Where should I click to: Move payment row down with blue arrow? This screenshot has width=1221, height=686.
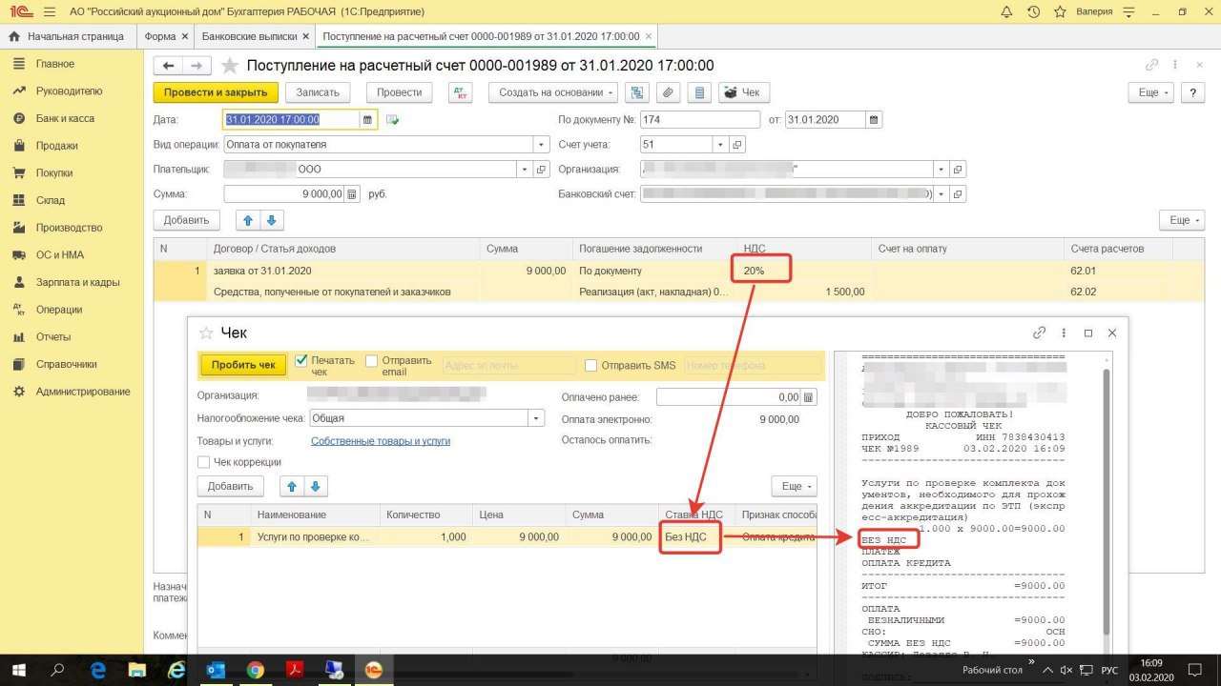(x=272, y=220)
